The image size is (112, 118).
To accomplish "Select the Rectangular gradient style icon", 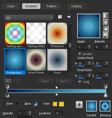I will [106, 22].
